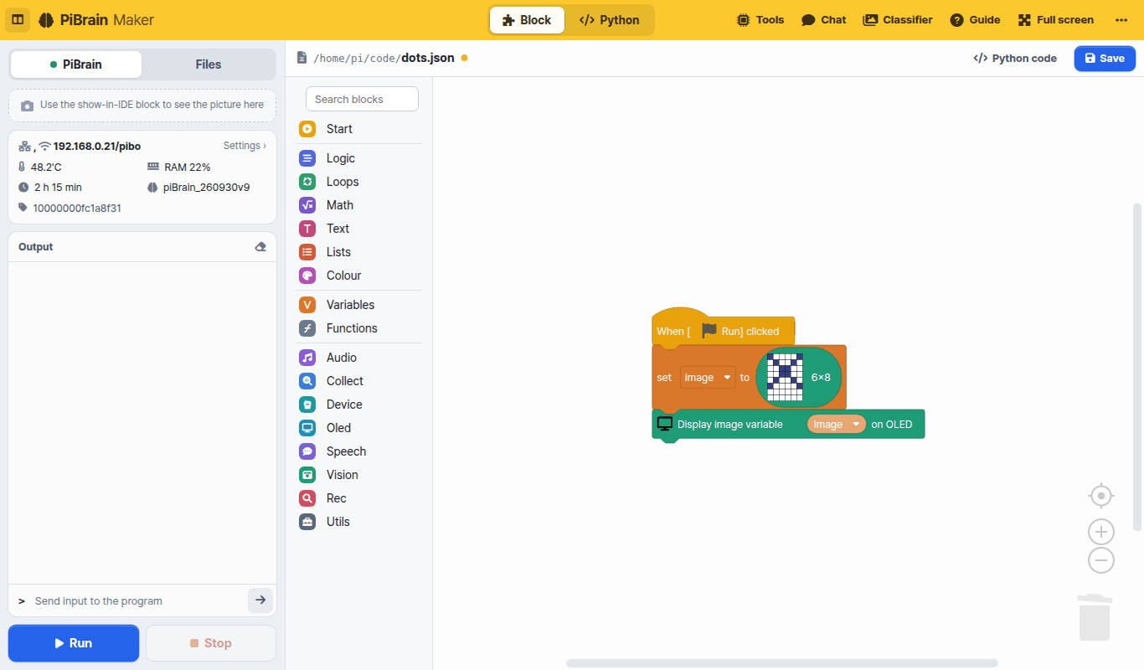The image size is (1144, 670).
Task: Open the Variables block category
Action: [359, 305]
